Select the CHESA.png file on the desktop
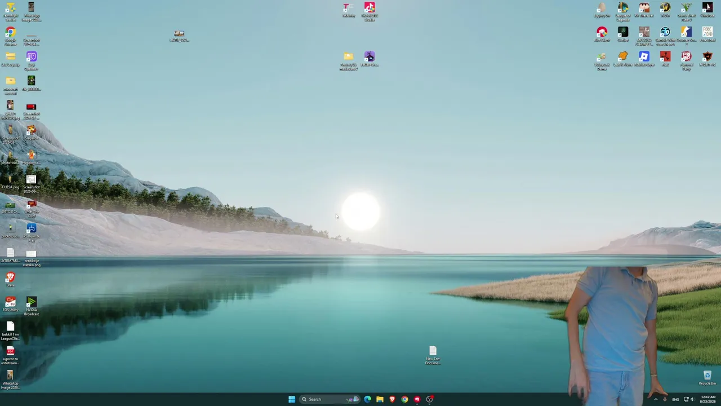This screenshot has width=721, height=406. [x=10, y=182]
